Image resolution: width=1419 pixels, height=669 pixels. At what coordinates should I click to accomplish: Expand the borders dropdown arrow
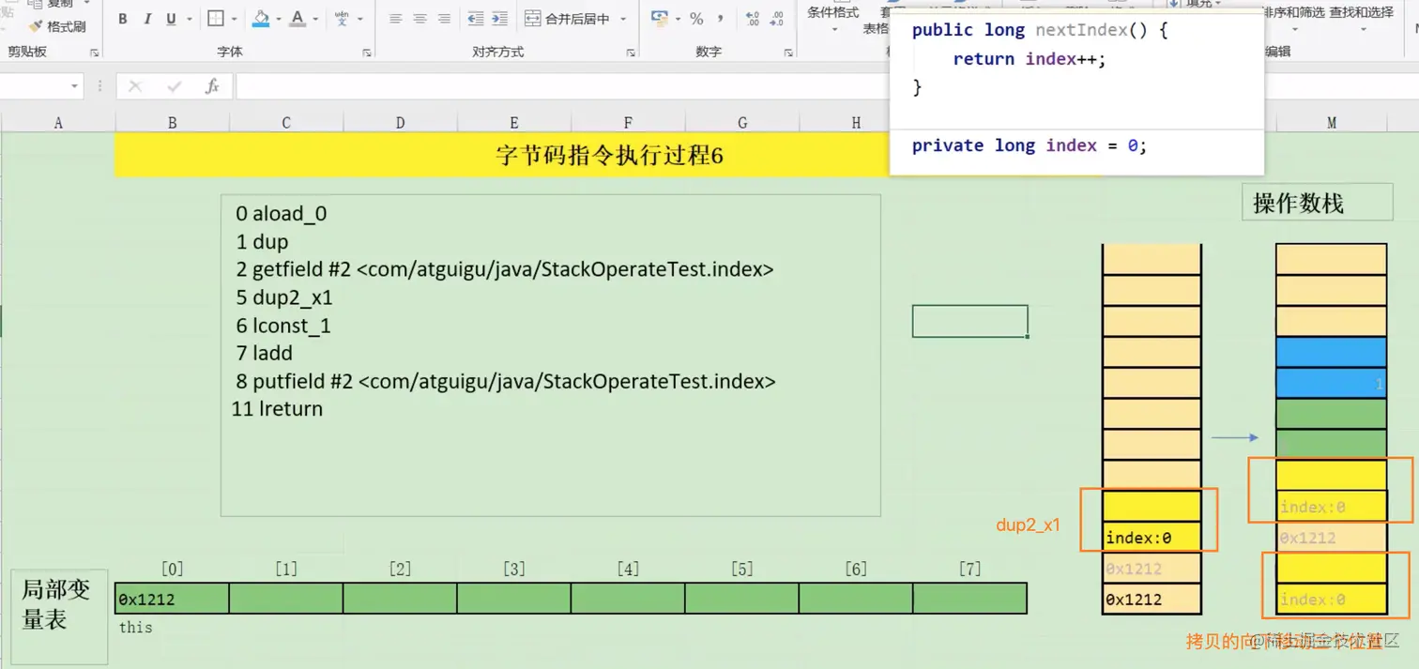tap(235, 19)
